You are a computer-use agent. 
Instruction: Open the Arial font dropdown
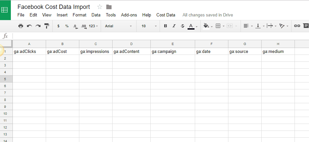(118, 26)
